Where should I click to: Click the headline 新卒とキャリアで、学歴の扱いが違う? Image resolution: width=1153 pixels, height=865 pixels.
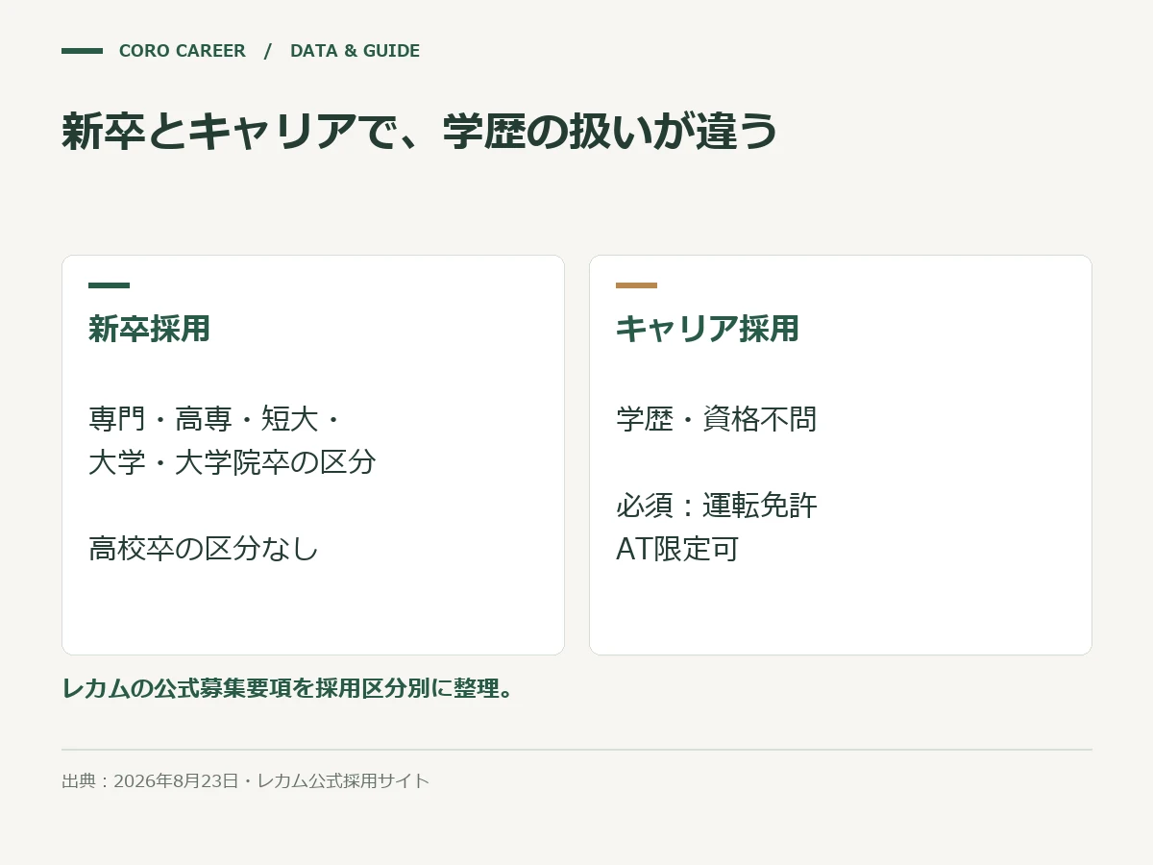[x=419, y=132]
